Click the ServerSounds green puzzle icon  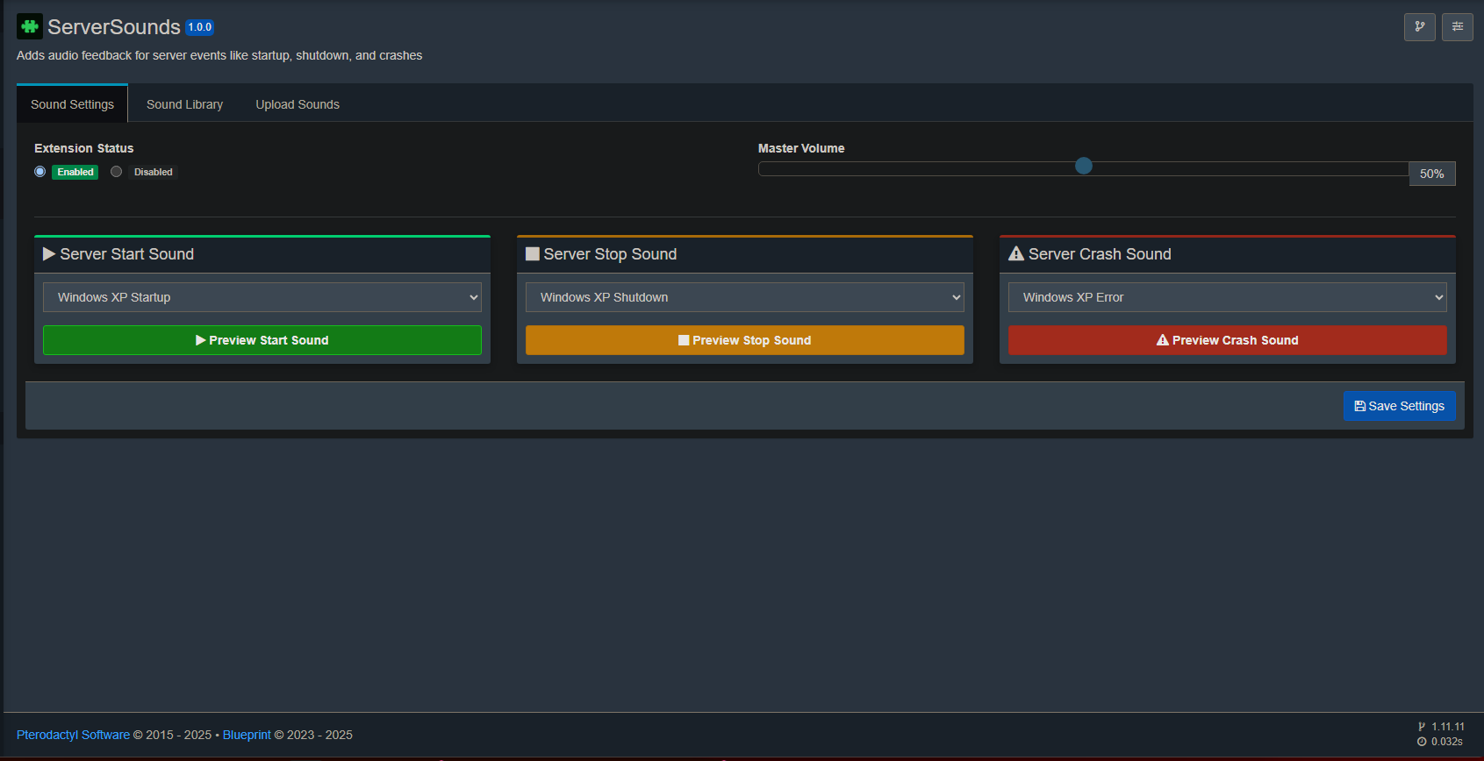[30, 26]
